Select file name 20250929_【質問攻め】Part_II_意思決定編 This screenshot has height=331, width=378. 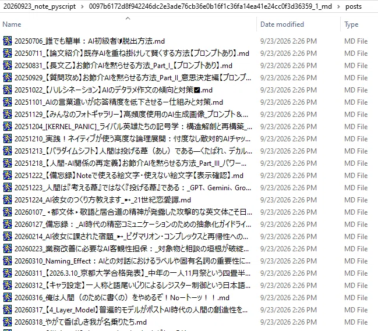pyautogui.click(x=133, y=77)
